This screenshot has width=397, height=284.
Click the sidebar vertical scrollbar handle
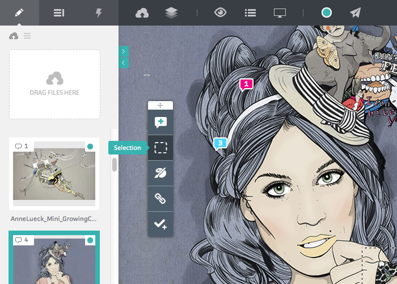coord(115,165)
